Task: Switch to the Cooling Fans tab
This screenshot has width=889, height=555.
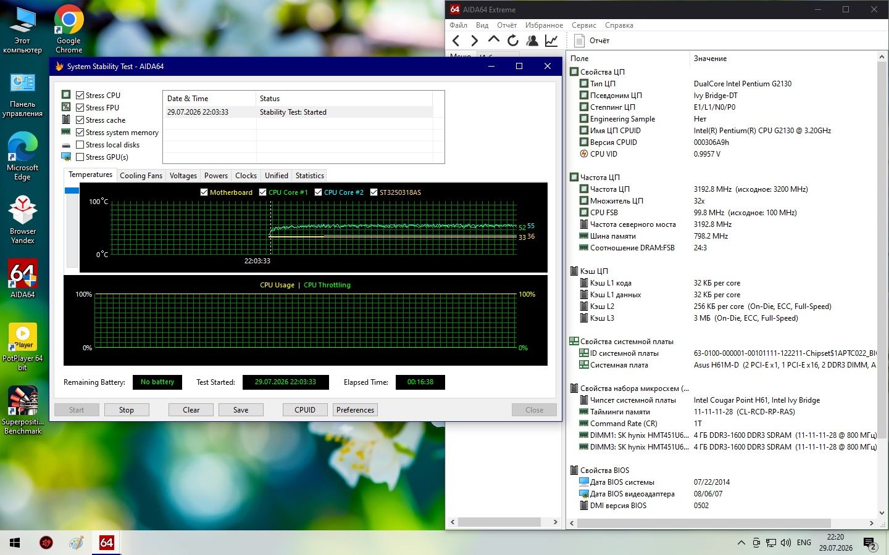Action: [141, 176]
